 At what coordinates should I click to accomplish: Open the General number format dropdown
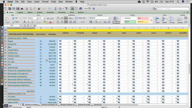109,18
